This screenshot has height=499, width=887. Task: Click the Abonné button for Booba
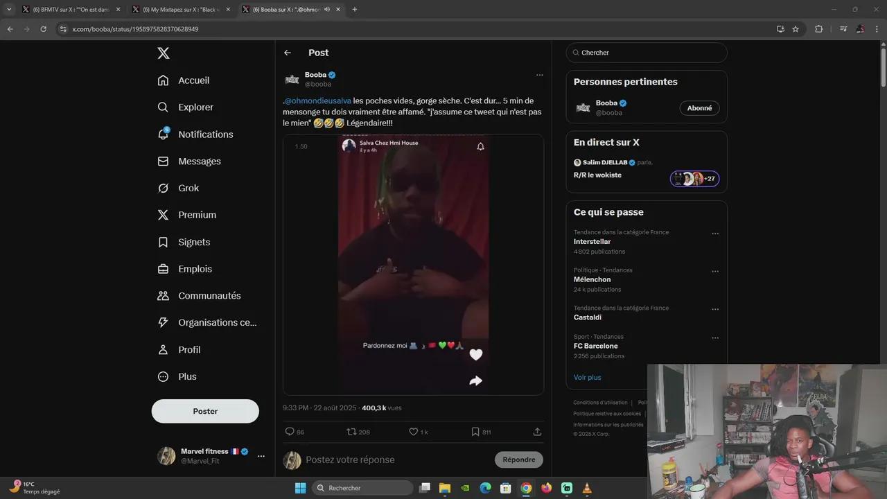[x=699, y=108]
